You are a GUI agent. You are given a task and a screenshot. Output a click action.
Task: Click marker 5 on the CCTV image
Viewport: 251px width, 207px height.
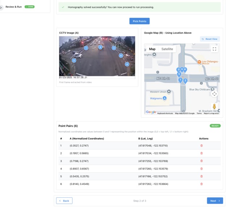[x=100, y=47]
